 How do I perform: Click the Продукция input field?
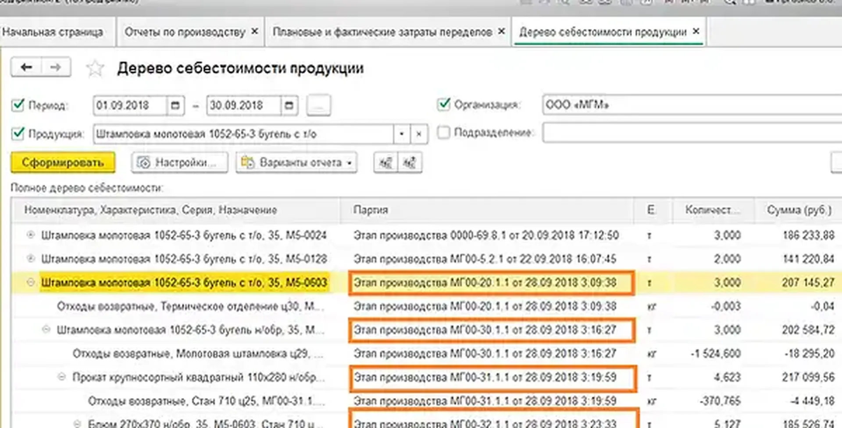tap(243, 134)
